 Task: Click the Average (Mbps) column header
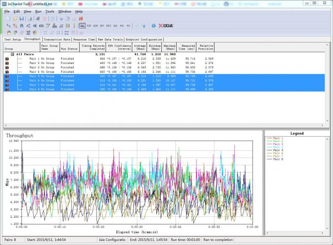(140, 47)
